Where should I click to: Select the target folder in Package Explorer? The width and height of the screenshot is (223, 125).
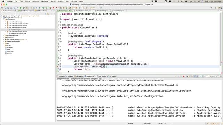(x=9, y=45)
